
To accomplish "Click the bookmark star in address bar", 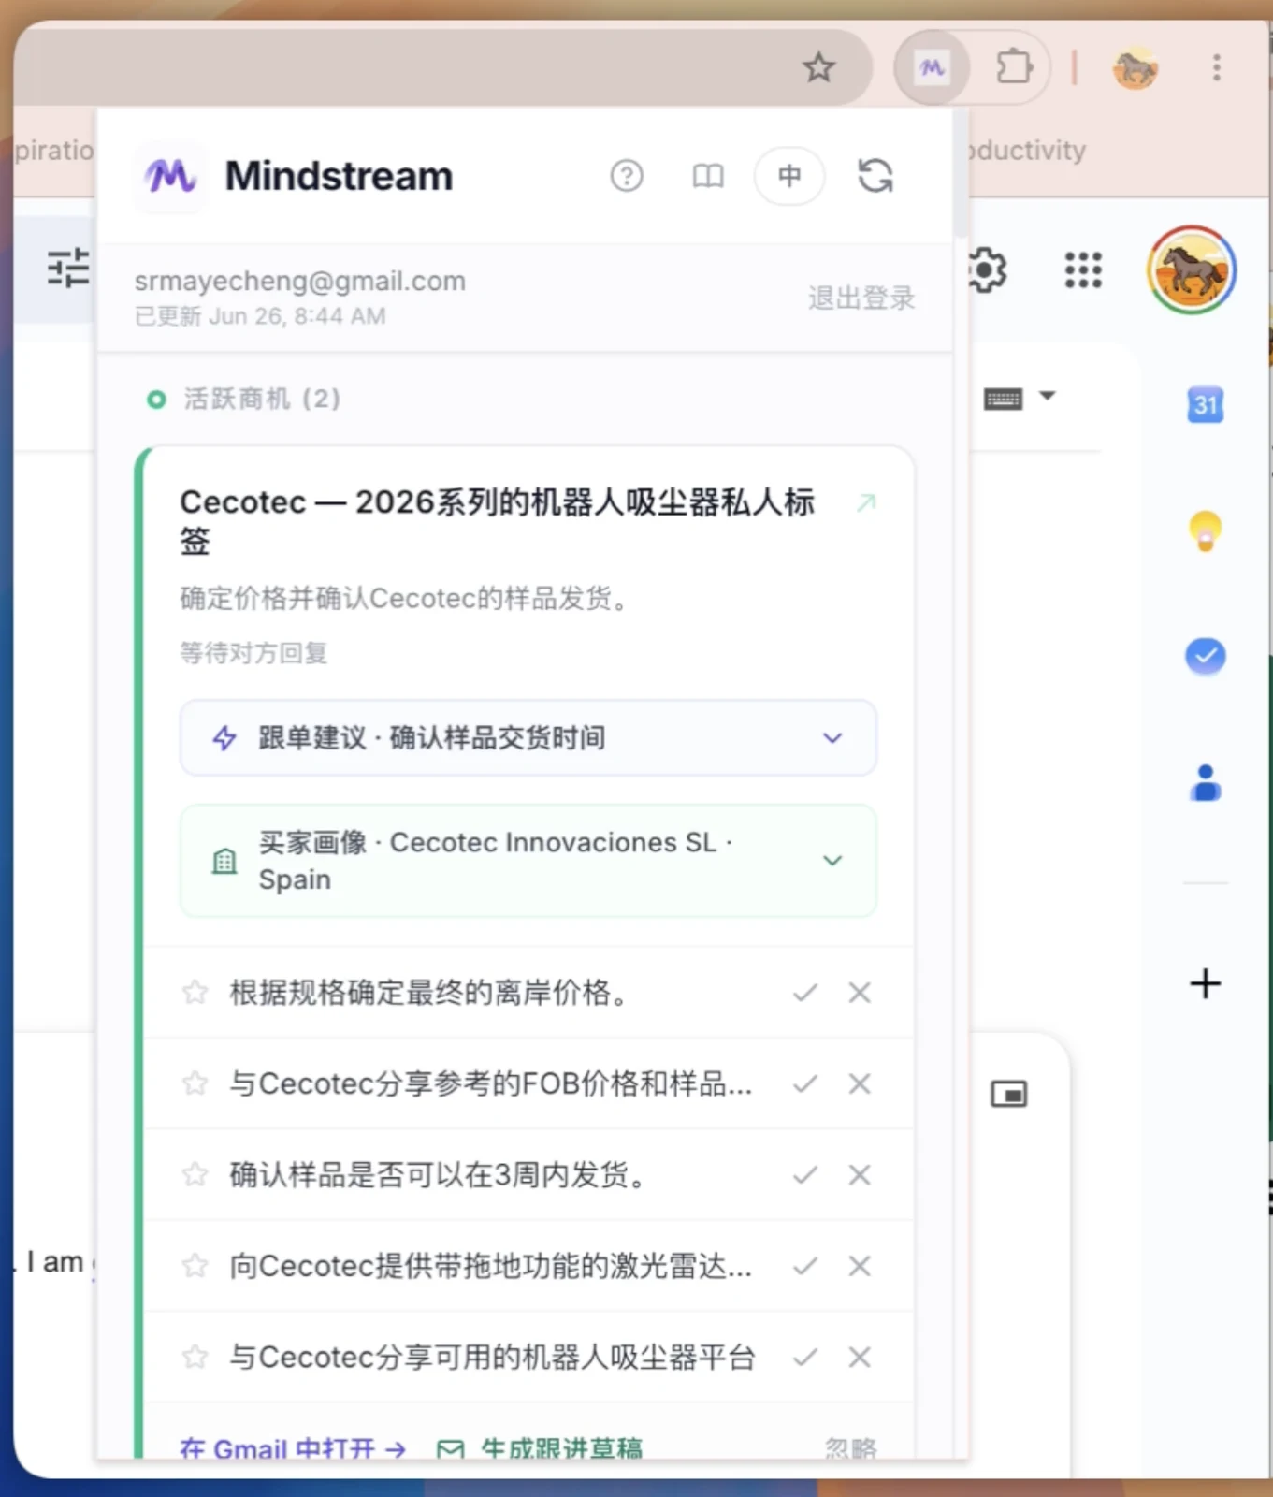I will pos(818,67).
